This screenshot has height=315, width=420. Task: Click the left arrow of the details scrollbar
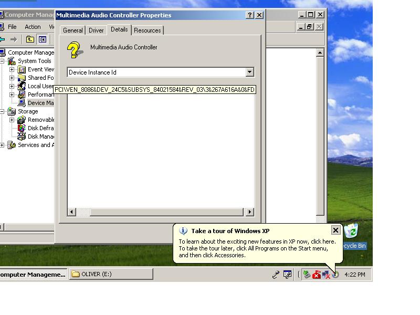tap(71, 212)
